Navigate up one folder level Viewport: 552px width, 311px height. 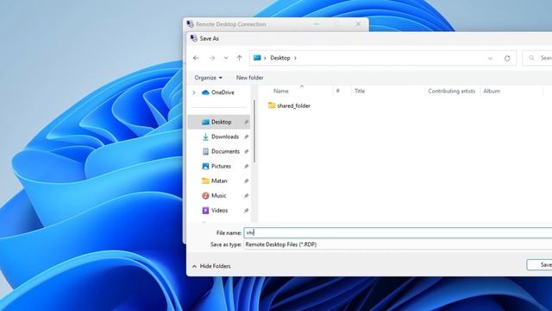click(240, 58)
